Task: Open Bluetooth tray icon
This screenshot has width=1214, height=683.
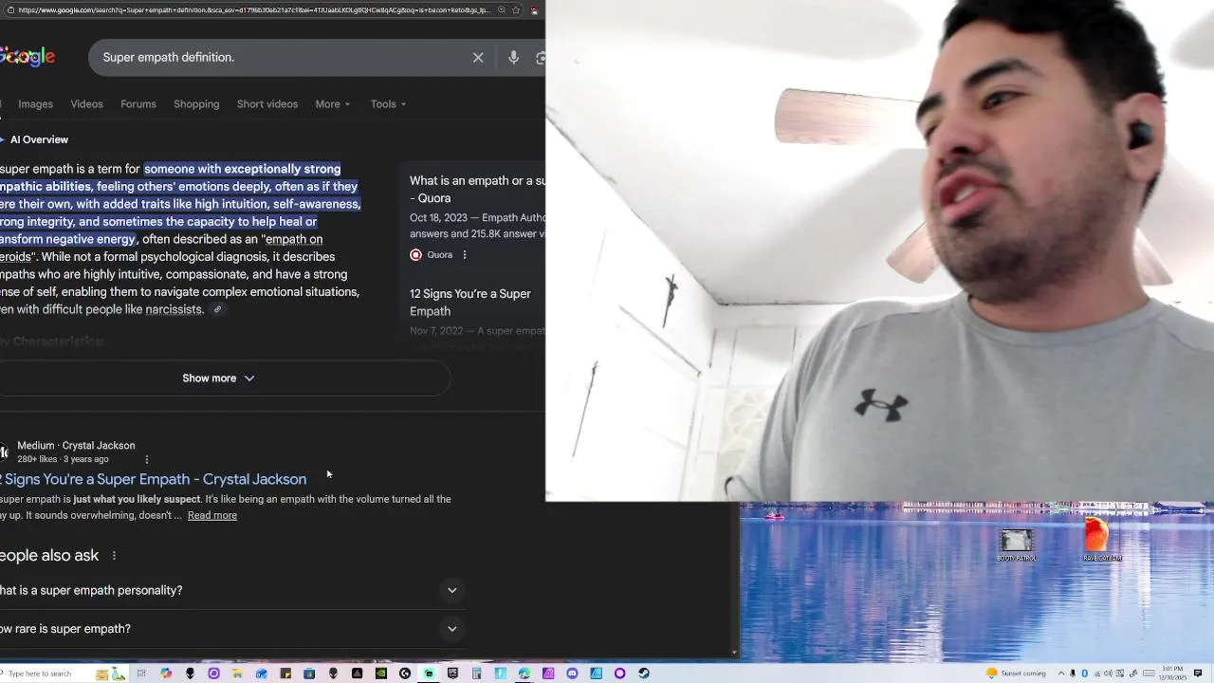Action: click(x=1084, y=674)
